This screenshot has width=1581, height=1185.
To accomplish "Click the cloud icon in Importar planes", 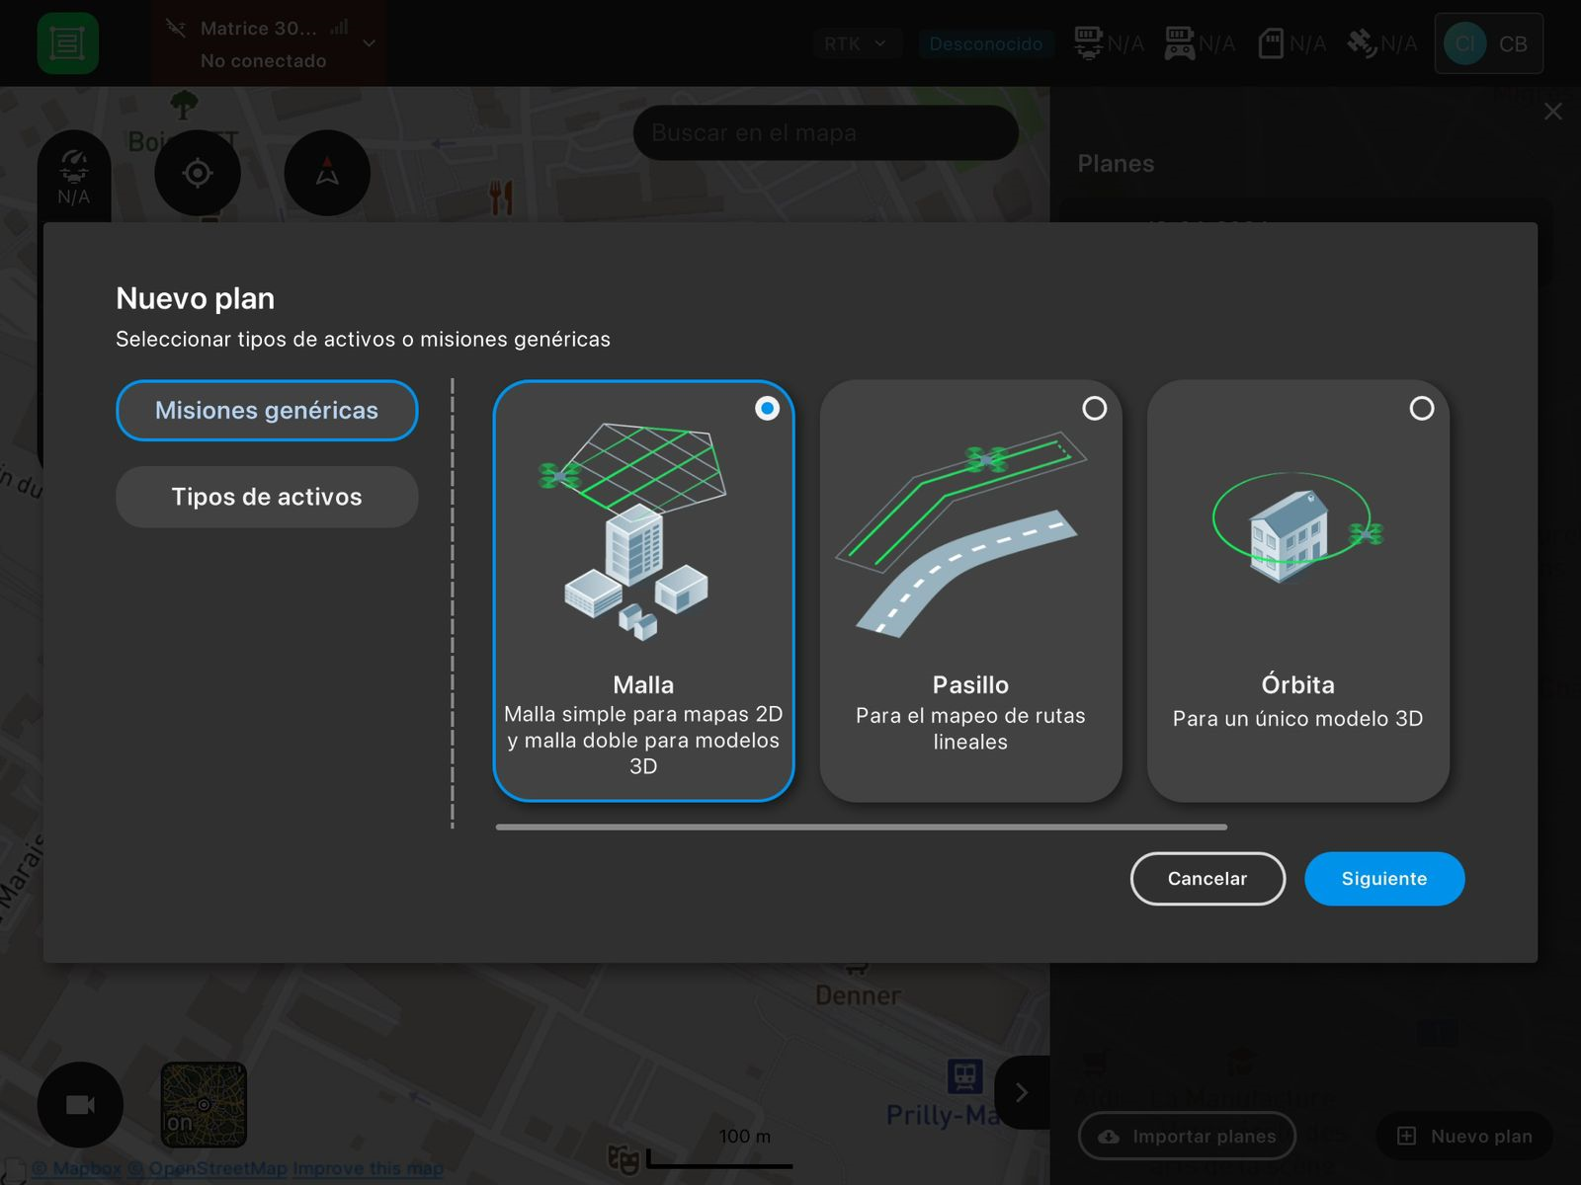I will click(x=1109, y=1137).
